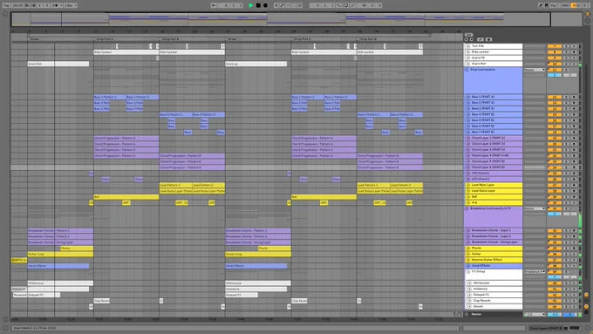The width and height of the screenshot is (593, 334).
Task: Solo the Whitenoise track
Action: click(566, 283)
